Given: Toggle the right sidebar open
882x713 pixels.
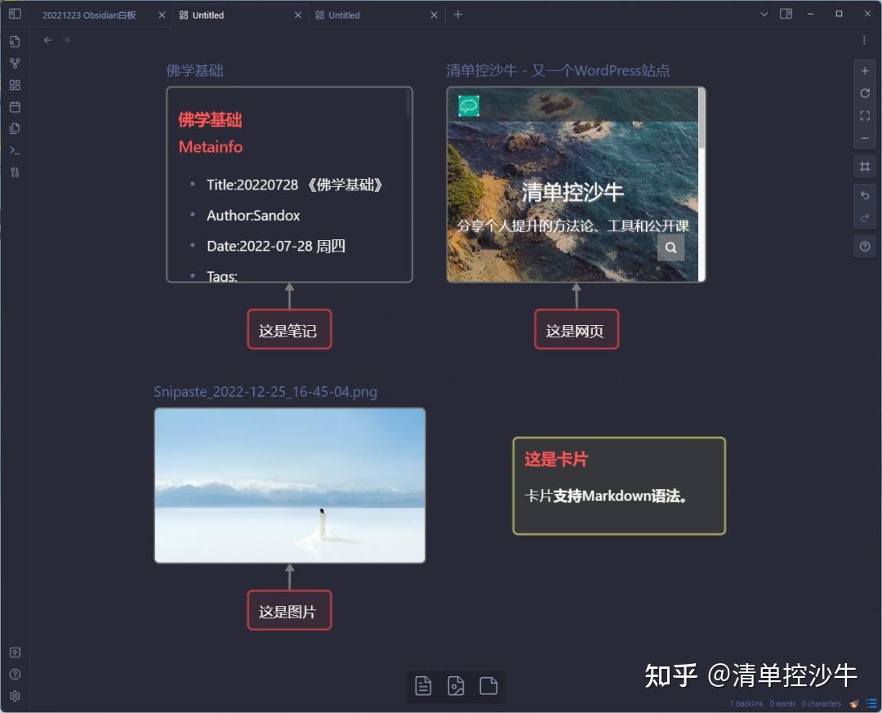Looking at the screenshot, I should (x=786, y=14).
